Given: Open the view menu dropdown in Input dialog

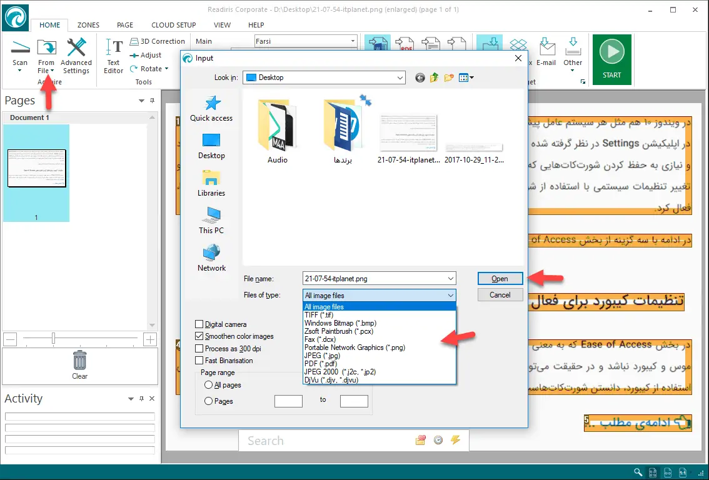Looking at the screenshot, I should pyautogui.click(x=471, y=77).
